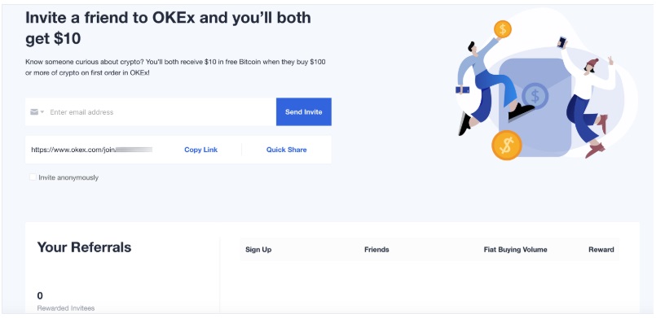Click the large gold dollar coin at the bottom of the illustration
656x318 pixels.
(507, 146)
